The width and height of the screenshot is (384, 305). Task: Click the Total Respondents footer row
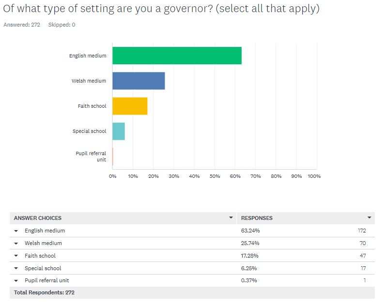pyautogui.click(x=44, y=293)
